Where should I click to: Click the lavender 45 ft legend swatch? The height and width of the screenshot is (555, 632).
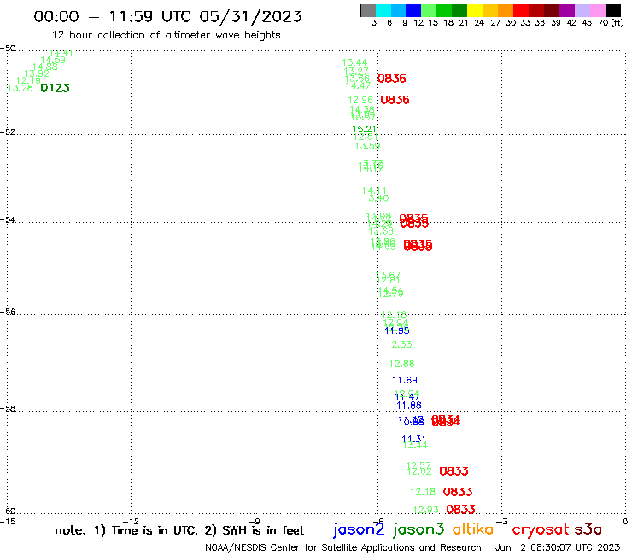582,11
